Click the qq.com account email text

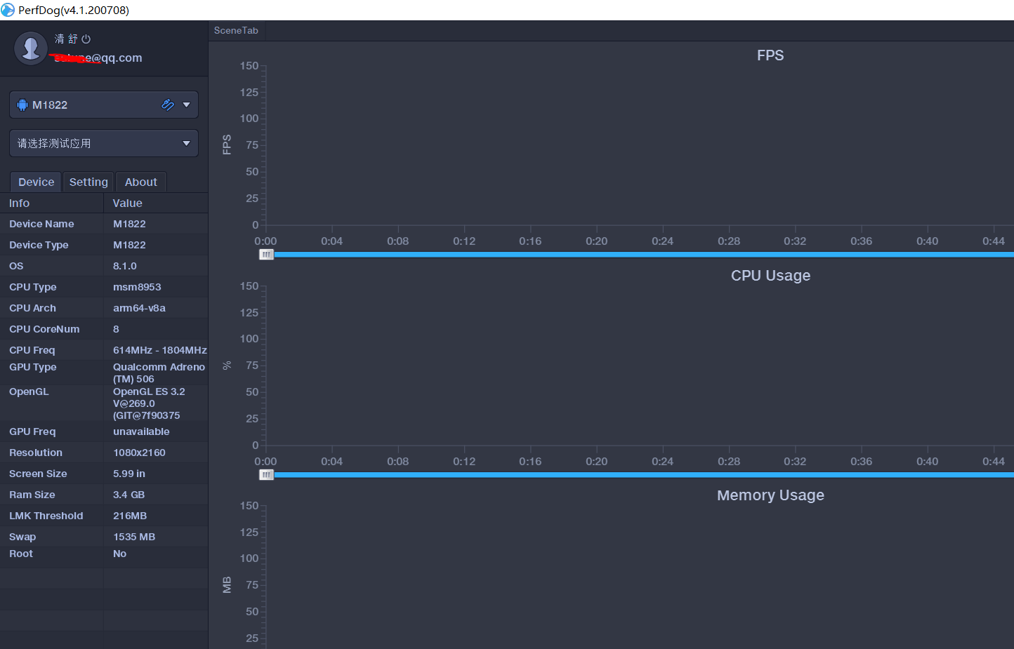[99, 58]
